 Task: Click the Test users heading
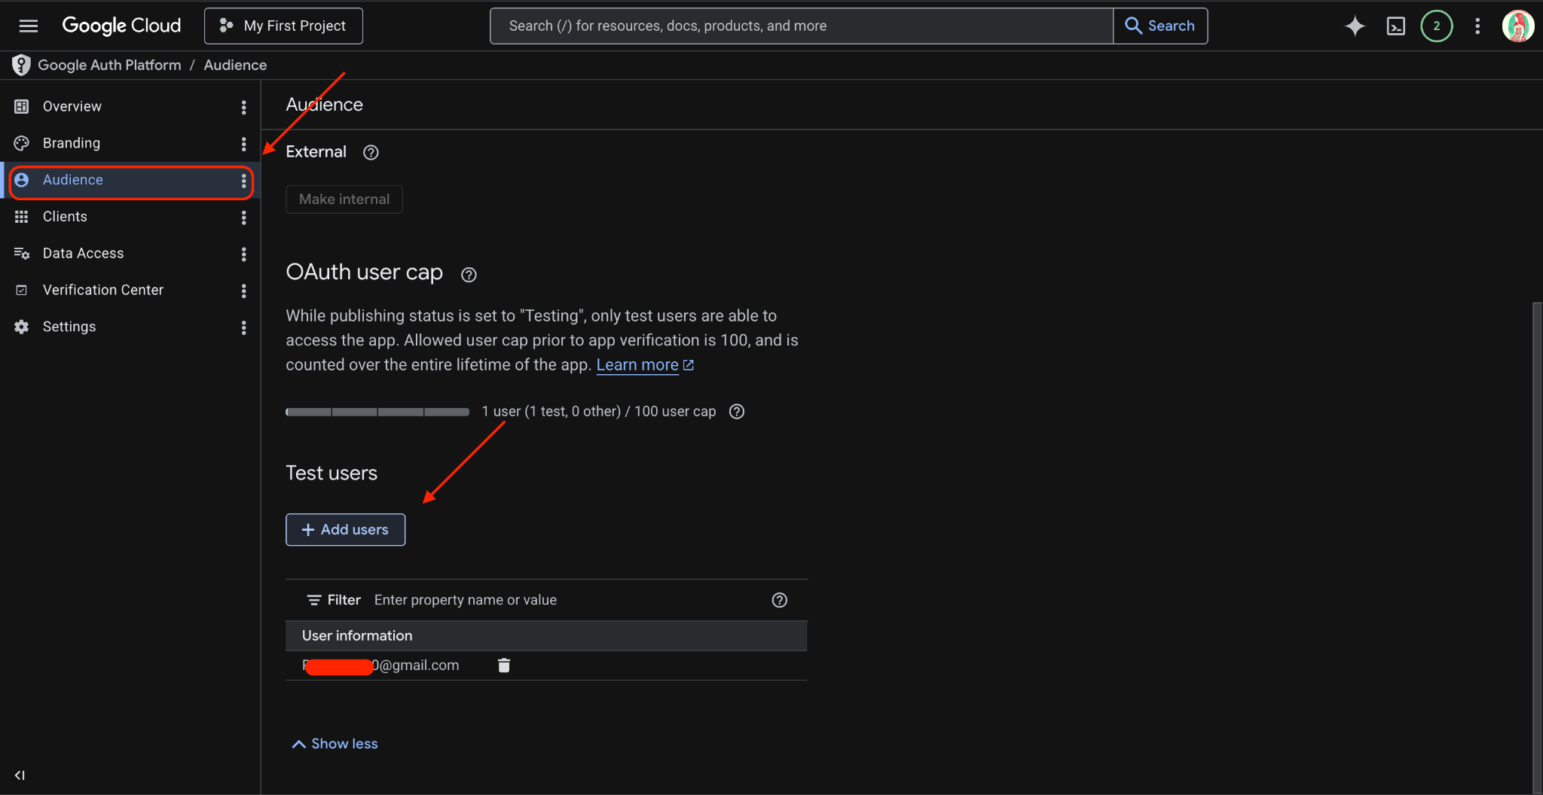click(332, 474)
